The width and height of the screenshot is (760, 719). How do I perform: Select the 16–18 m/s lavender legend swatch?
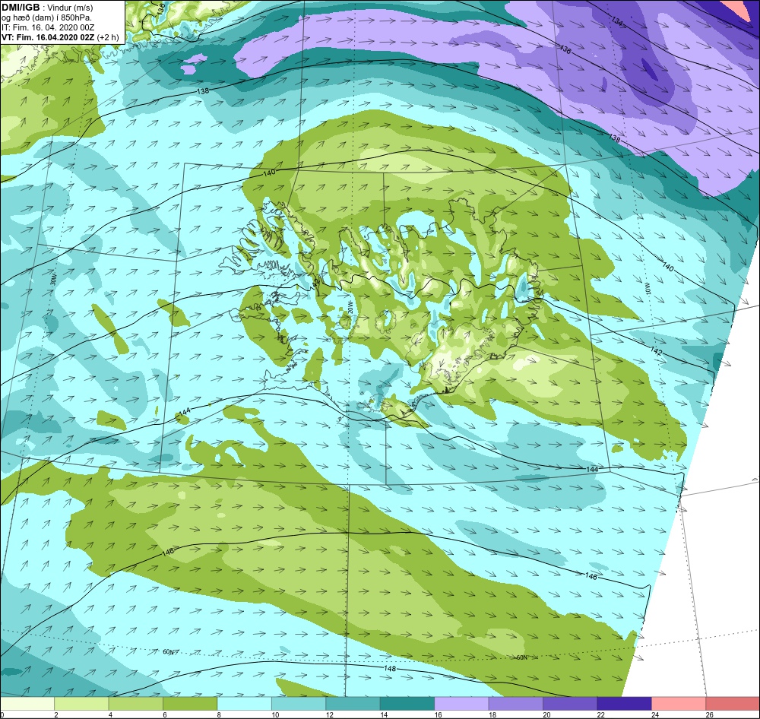pos(461,703)
